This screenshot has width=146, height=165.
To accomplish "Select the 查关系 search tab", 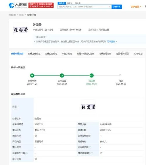I will tap(78, 3).
